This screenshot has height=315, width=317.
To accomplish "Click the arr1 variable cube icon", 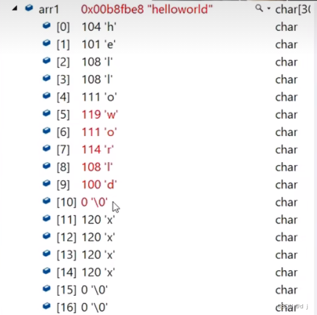I will click(29, 8).
